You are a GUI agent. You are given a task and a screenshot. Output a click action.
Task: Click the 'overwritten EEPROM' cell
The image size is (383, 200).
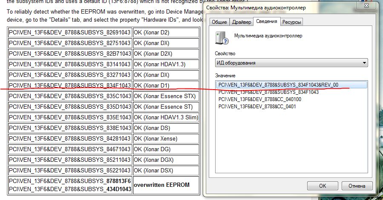pyautogui.click(x=166, y=185)
